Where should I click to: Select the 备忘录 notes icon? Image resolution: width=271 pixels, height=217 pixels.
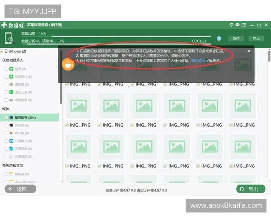(11, 174)
